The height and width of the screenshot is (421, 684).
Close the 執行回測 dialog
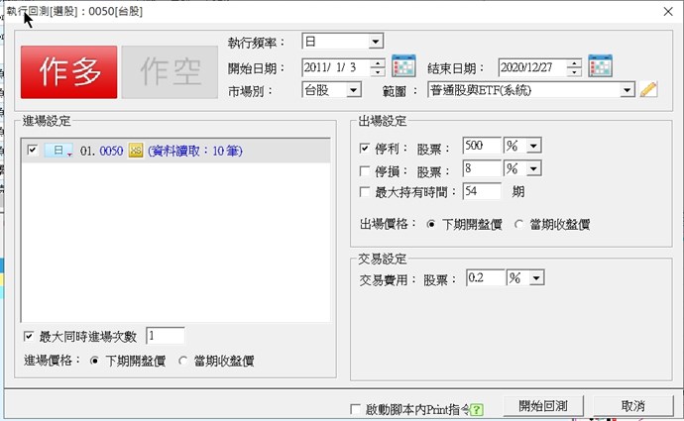(668, 11)
